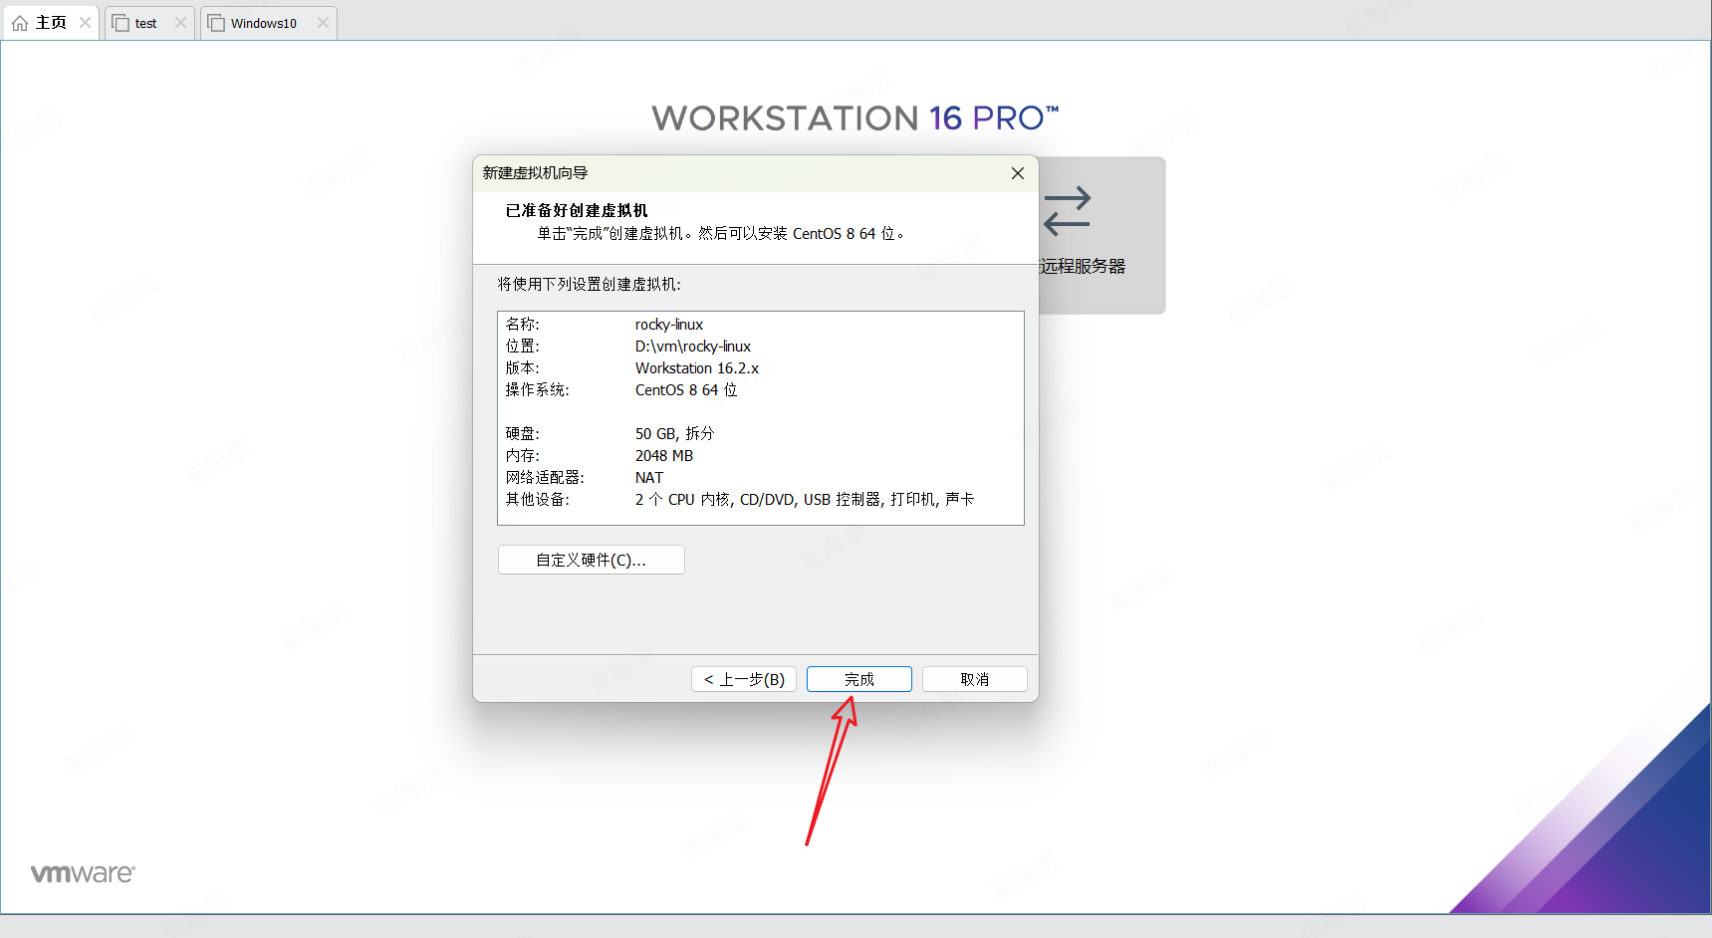
Task: Open the 远程服务器 tile label
Action: [x=1082, y=266]
